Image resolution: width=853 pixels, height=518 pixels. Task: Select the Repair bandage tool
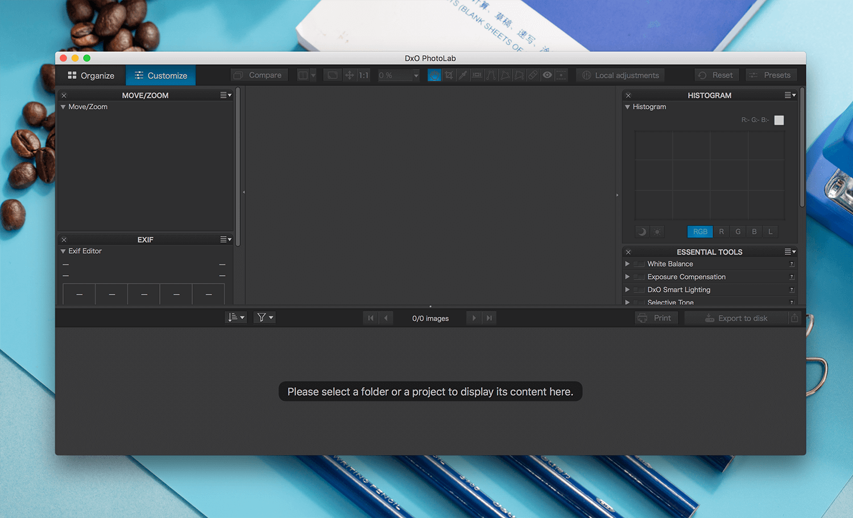point(533,75)
